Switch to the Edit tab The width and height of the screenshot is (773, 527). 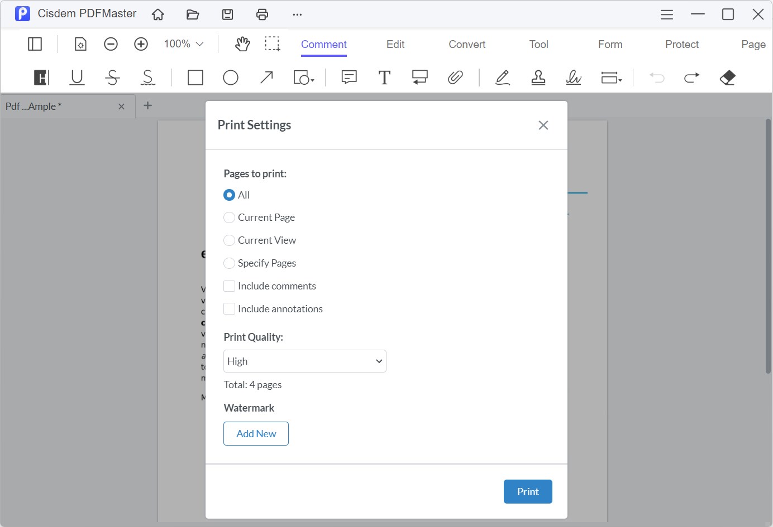coord(395,44)
